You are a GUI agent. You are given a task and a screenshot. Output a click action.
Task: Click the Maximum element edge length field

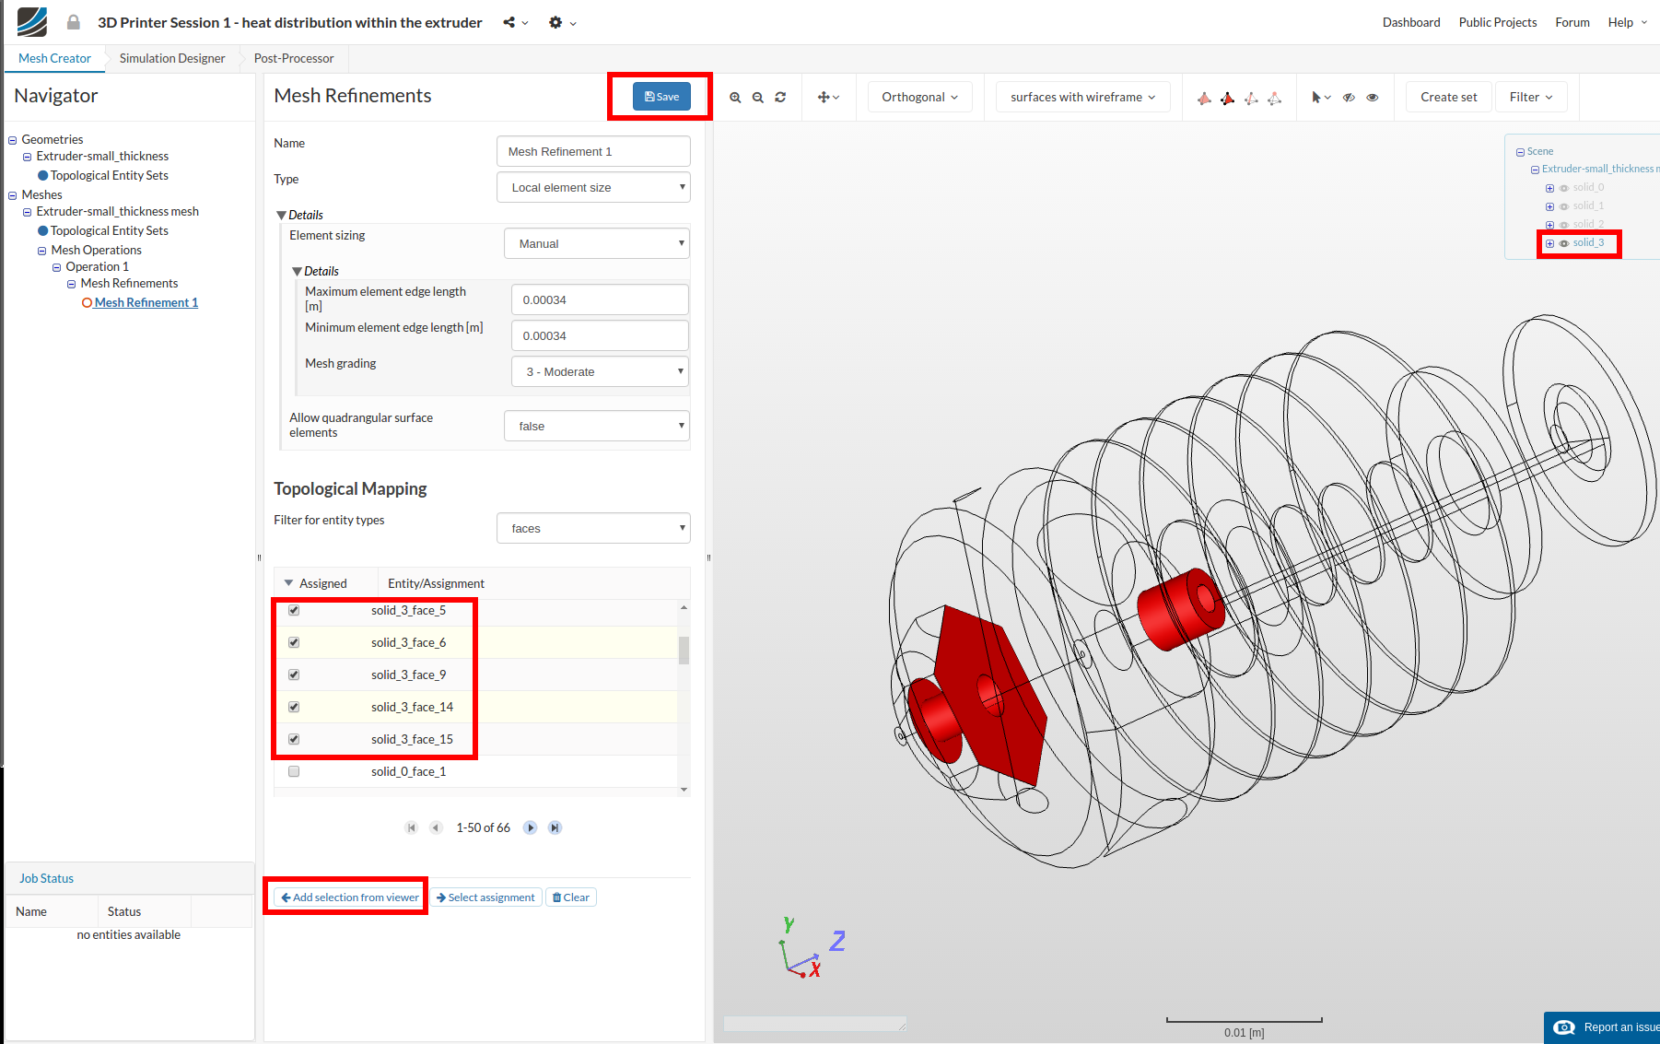(600, 300)
